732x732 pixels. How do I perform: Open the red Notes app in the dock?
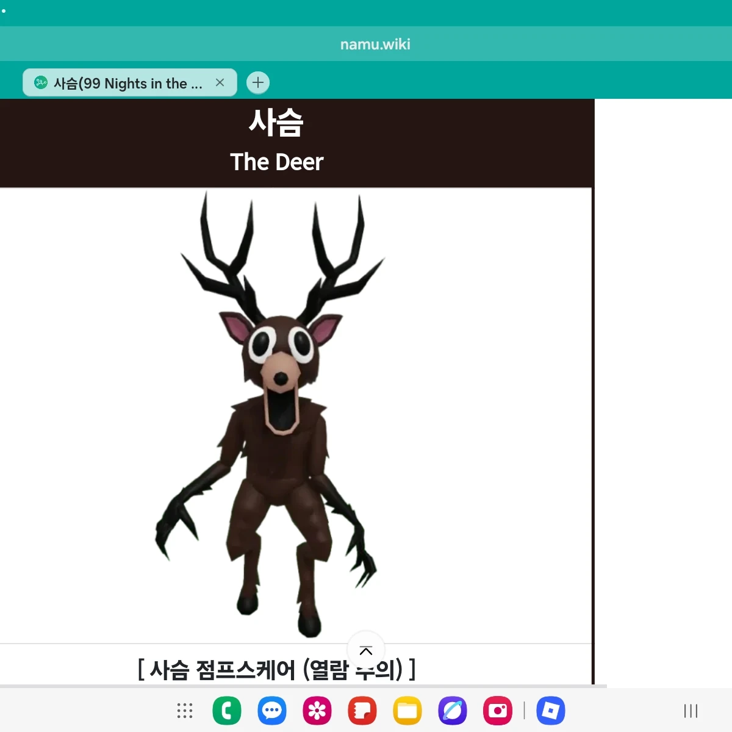[362, 711]
